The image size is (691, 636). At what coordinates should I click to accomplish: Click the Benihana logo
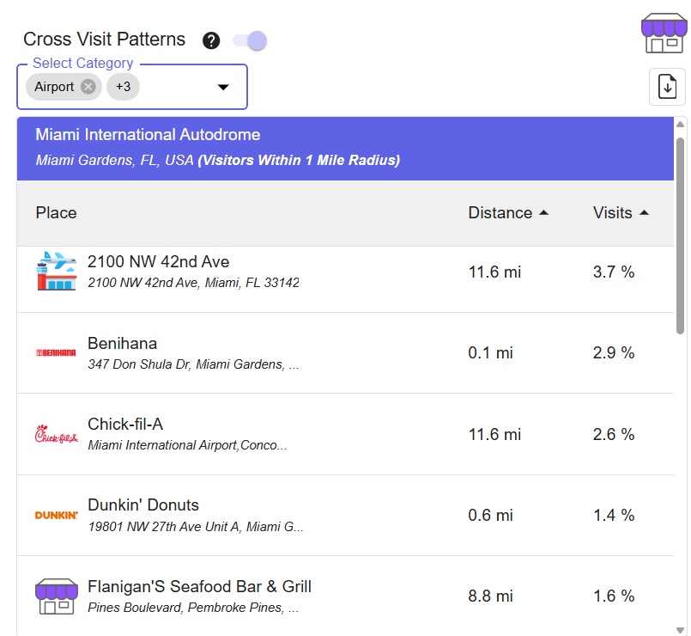(56, 352)
